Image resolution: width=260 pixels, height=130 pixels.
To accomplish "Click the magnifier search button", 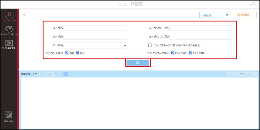I will 138,63.
